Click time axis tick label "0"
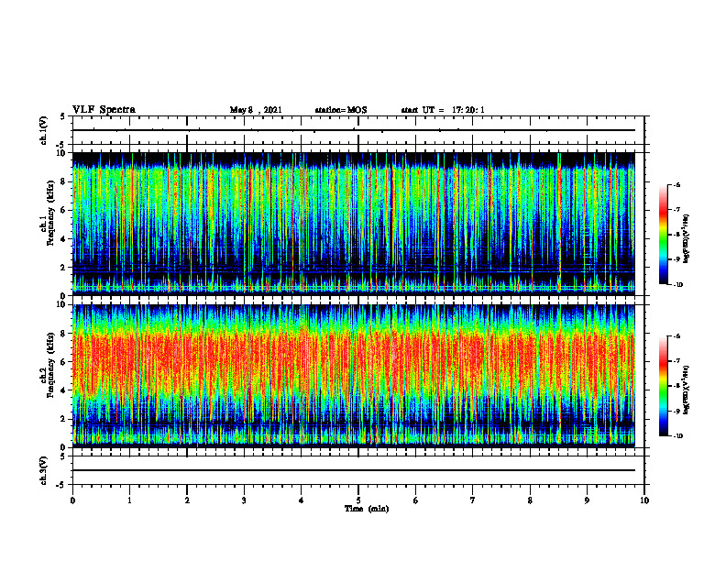This screenshot has width=726, height=561. coord(72,500)
